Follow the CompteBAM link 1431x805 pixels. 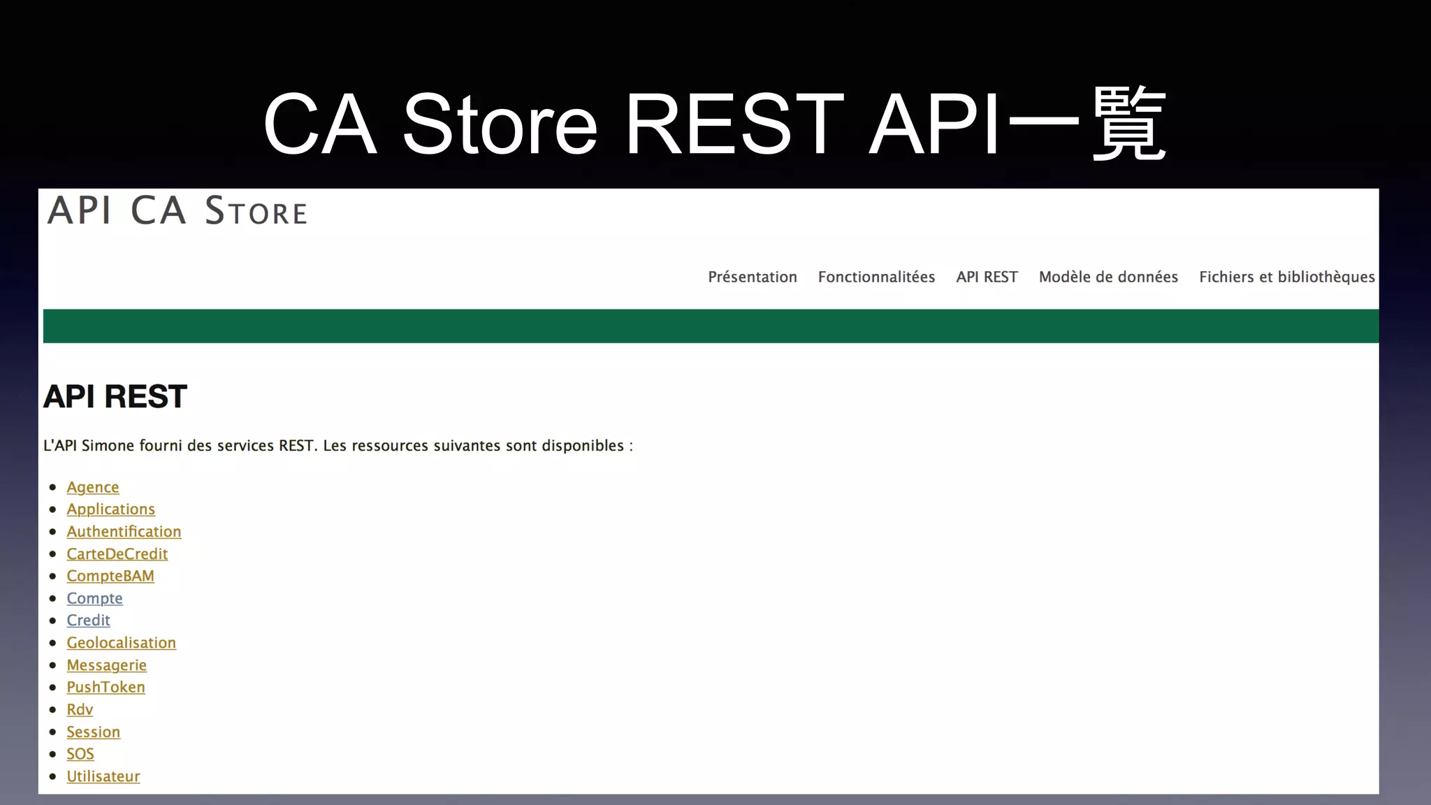[x=110, y=576]
